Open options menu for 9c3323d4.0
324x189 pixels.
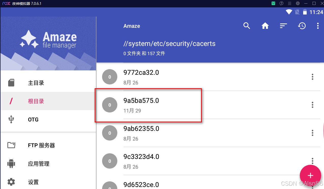point(313,161)
